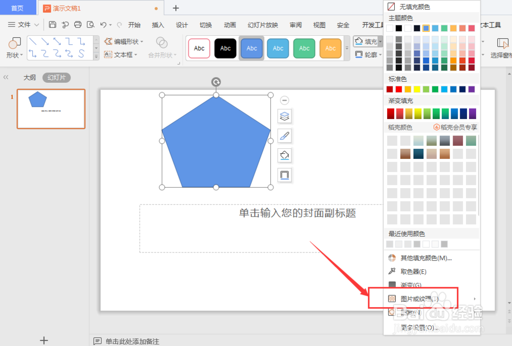Apply the orange Abc shape style

330,48
